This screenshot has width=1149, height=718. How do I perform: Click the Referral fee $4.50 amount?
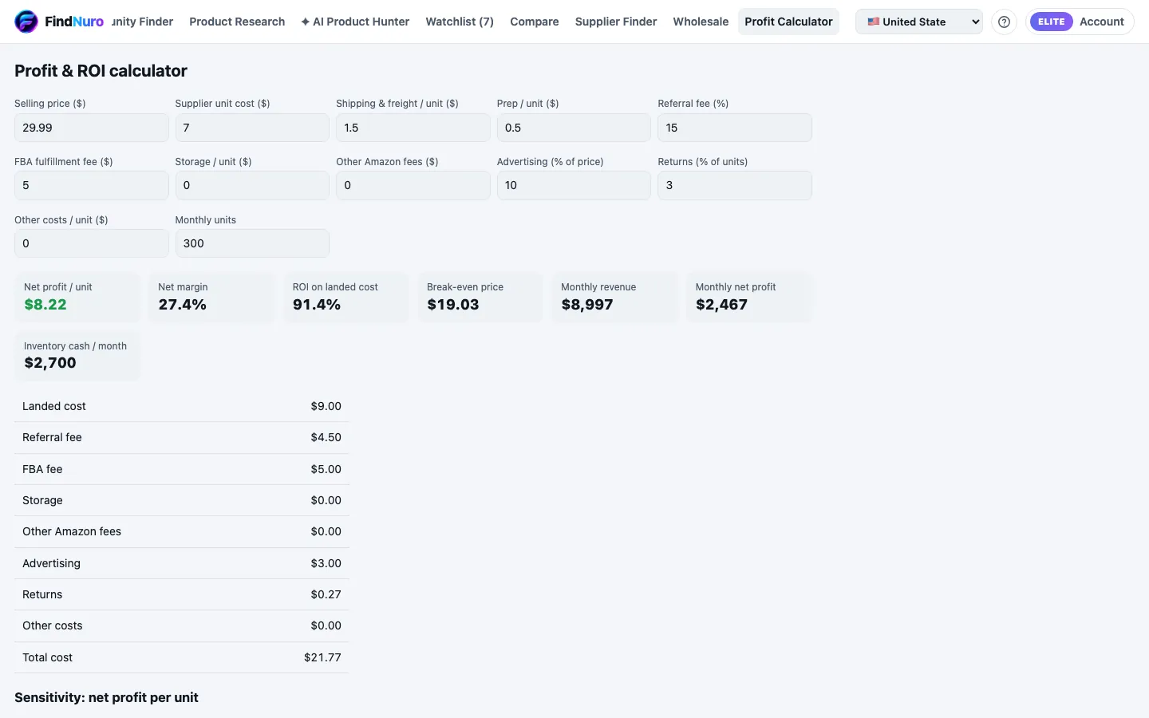pyautogui.click(x=326, y=437)
